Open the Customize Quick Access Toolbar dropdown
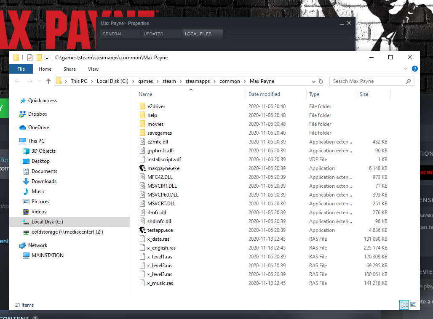Viewport: 433px width, 319px height. tap(47, 57)
